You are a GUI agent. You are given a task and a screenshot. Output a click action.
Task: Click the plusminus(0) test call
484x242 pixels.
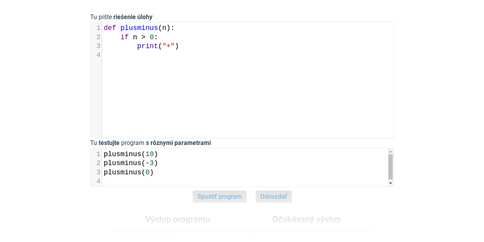[128, 172]
